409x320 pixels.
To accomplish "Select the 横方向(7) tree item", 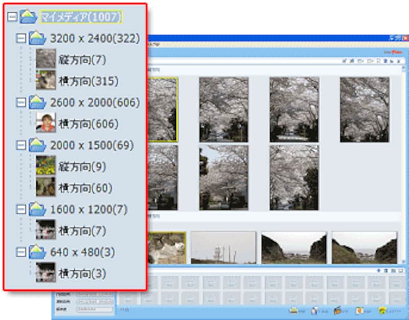I will (x=82, y=231).
